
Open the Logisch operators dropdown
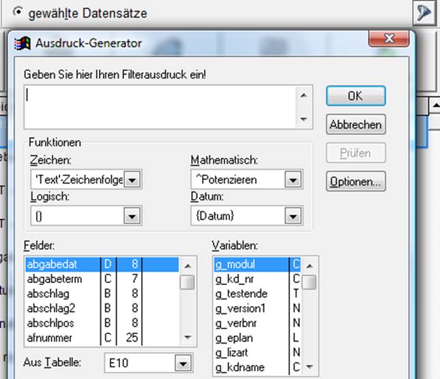point(132,217)
